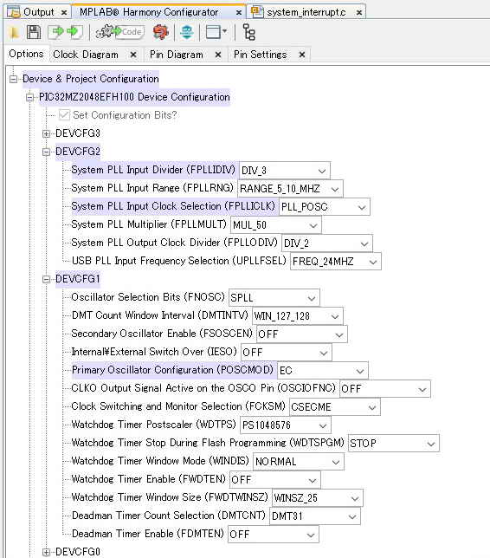This screenshot has width=490, height=558.
Task: Switch to the Pin Diagram tab
Action: (177, 55)
